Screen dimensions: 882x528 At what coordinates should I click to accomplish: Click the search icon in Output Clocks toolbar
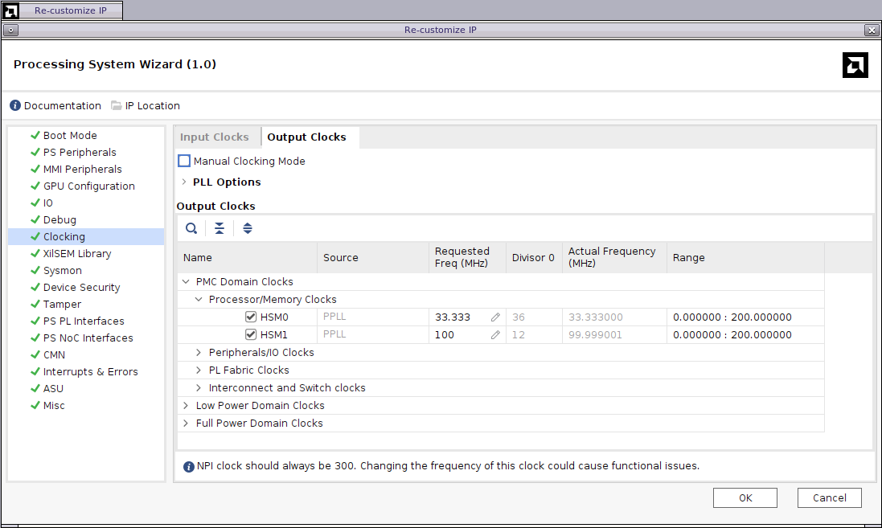[x=191, y=228]
